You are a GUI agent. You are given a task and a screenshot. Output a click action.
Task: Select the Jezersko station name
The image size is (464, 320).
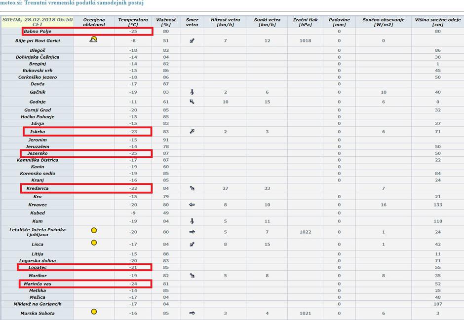click(38, 153)
